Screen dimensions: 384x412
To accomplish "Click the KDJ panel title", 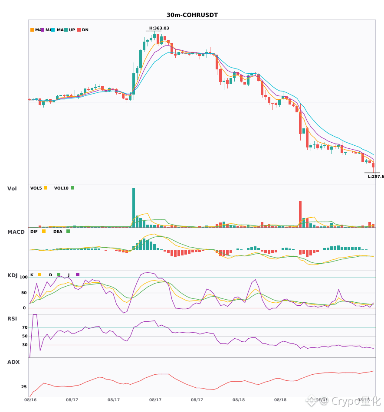I will point(12,275).
